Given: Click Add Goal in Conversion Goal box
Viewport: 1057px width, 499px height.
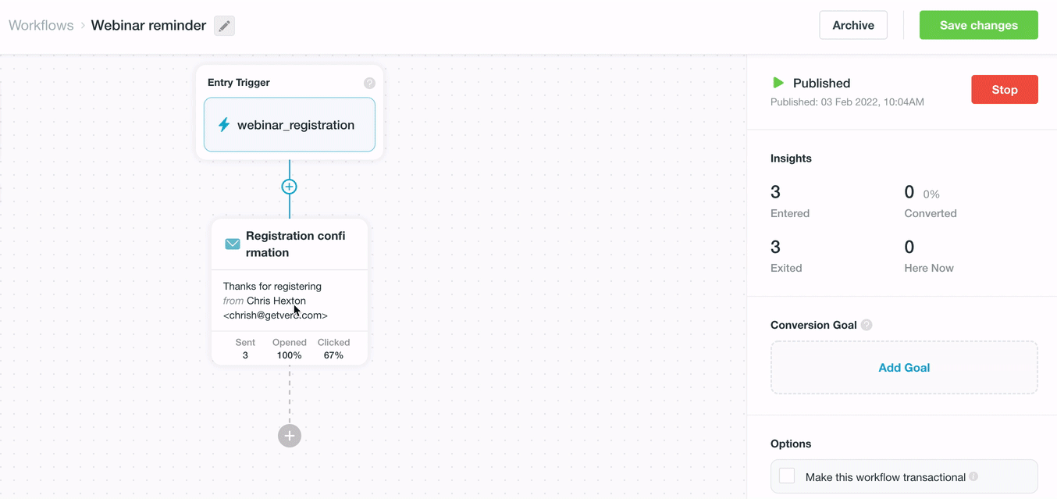Looking at the screenshot, I should point(904,368).
